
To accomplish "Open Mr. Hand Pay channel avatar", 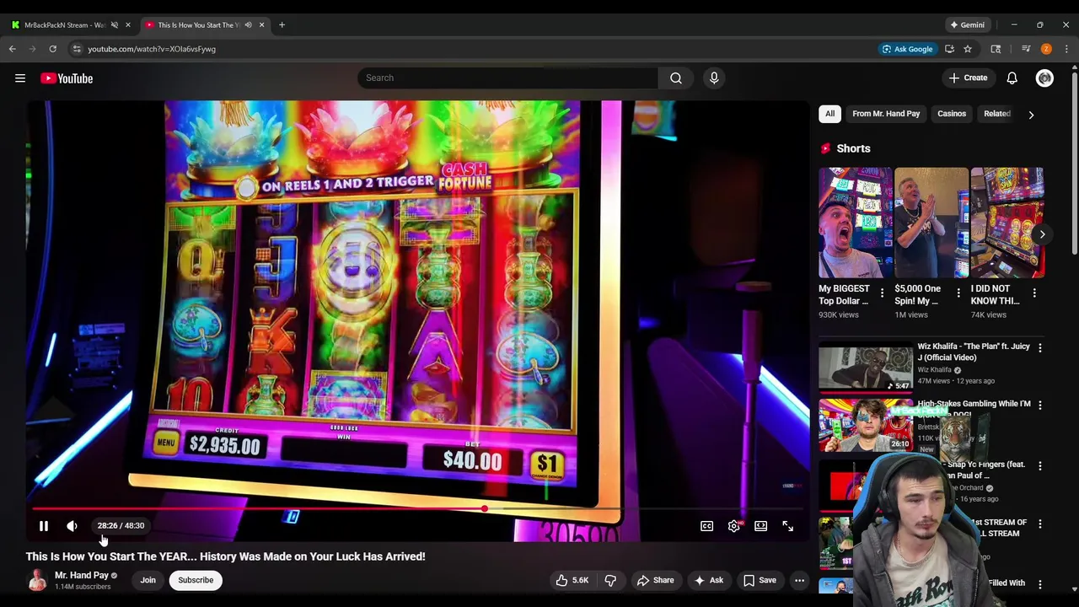I will 37,580.
